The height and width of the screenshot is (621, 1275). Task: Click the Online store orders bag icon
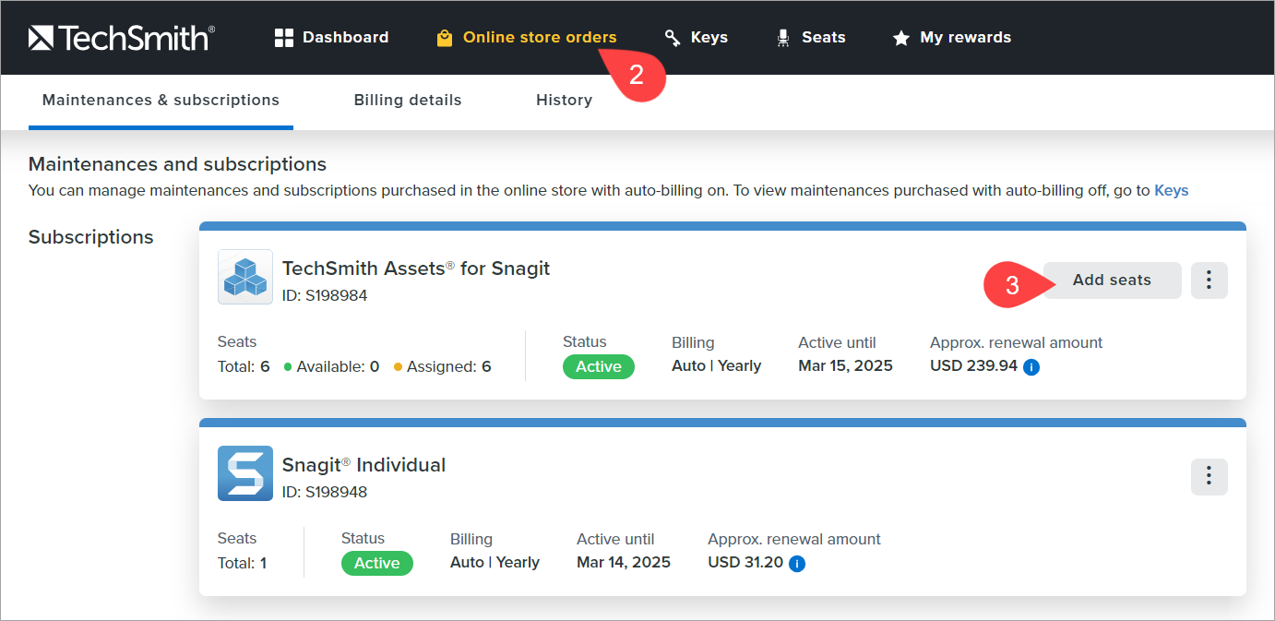[445, 37]
